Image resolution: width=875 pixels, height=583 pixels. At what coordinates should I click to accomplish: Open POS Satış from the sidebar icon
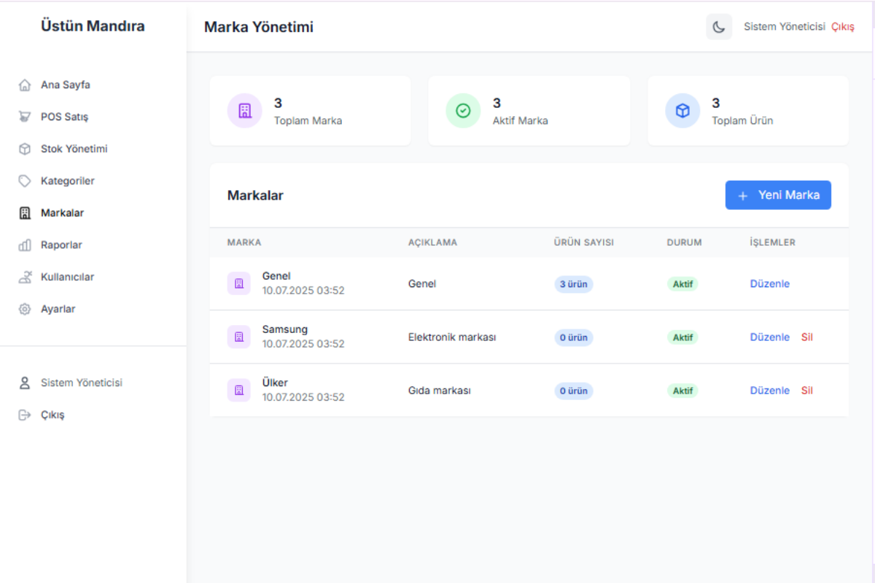click(x=25, y=117)
